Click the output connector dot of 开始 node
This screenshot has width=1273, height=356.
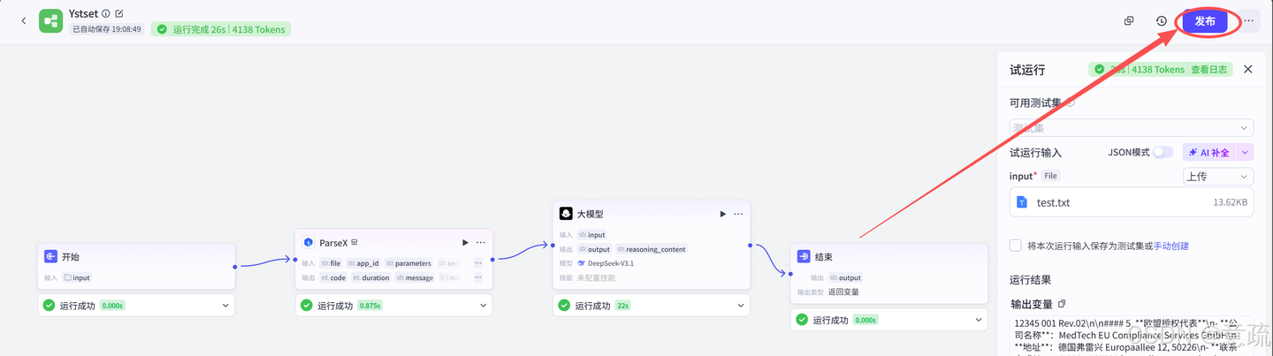point(234,266)
